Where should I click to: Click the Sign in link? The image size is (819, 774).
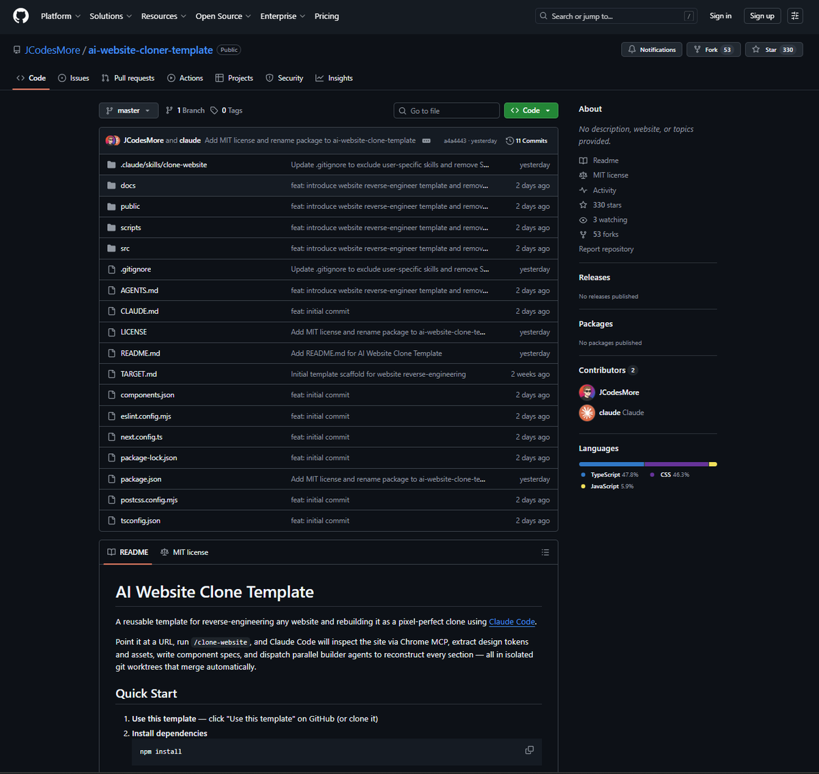720,16
